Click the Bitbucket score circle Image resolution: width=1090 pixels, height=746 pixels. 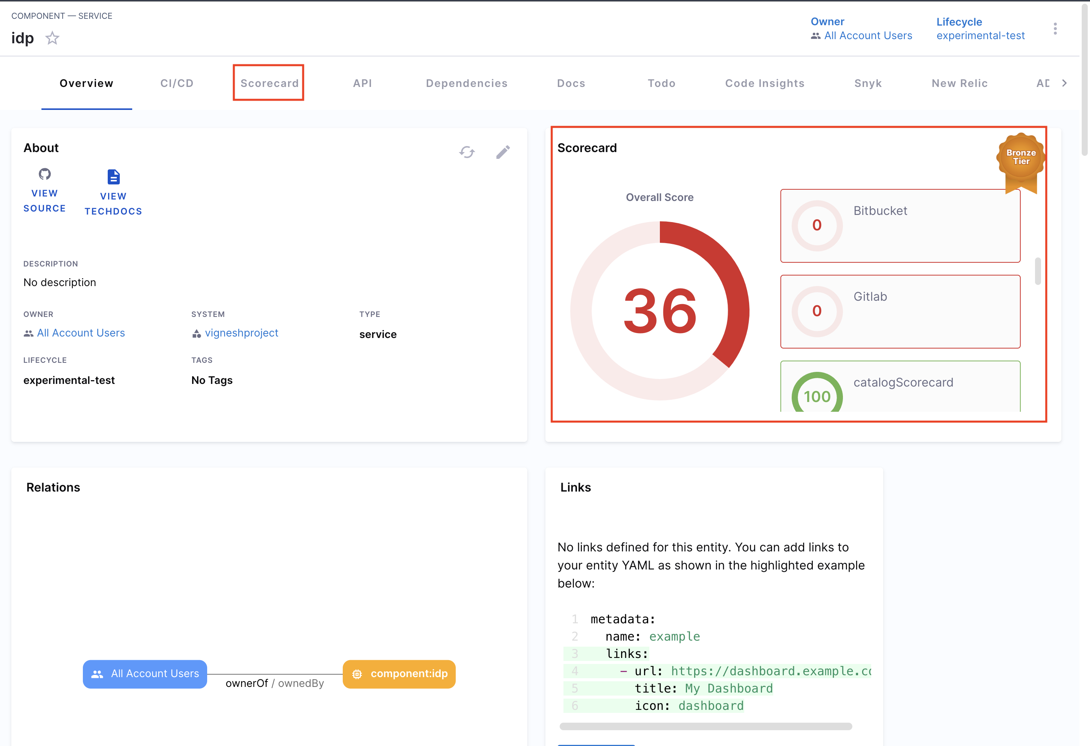817,225
